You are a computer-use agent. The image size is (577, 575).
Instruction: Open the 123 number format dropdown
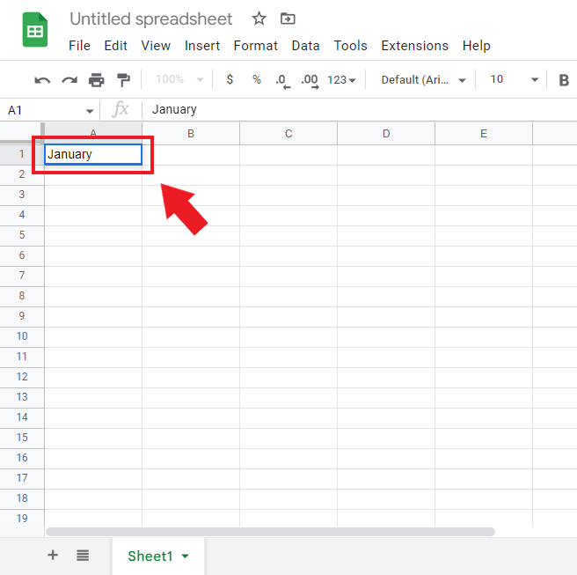(341, 80)
